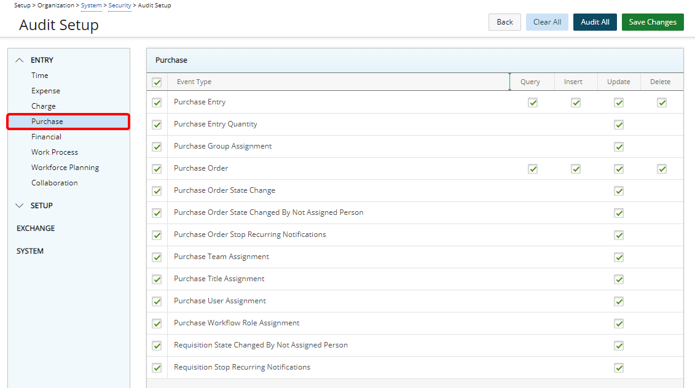Screen dimensions: 695x388
Task: Toggle row checkbox for Purchase Order State Change
Action: [x=157, y=191]
